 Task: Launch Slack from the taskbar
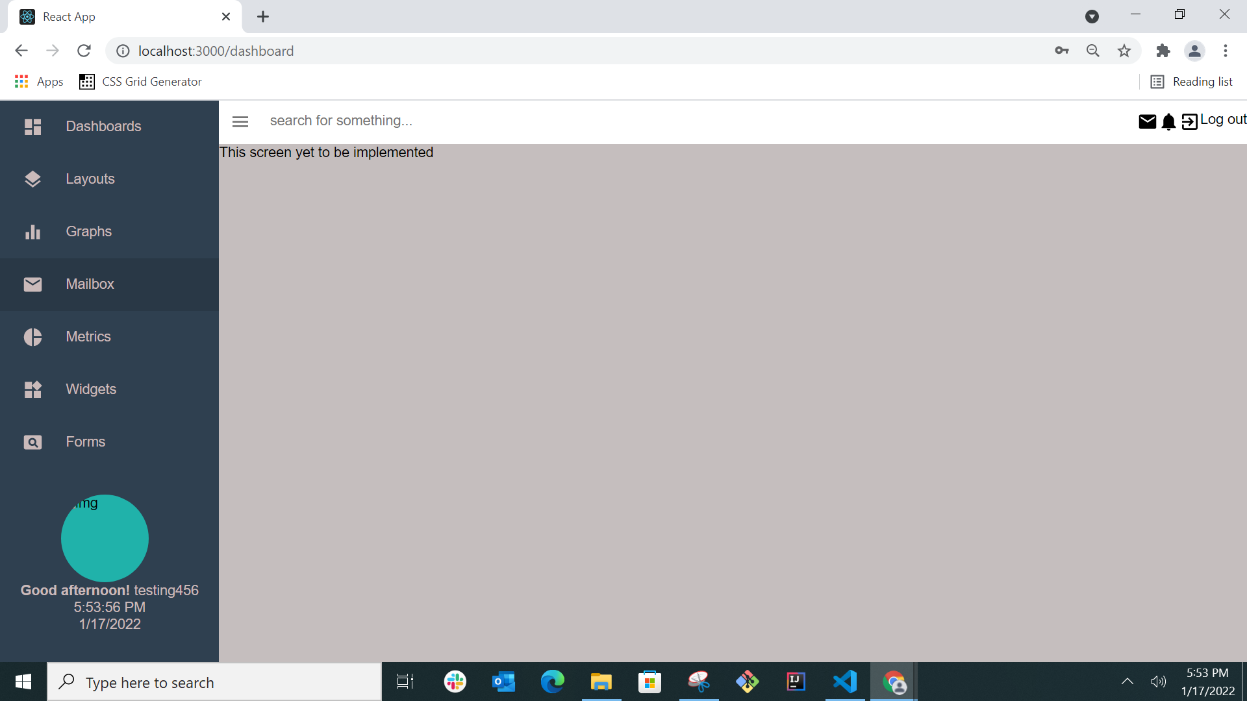point(455,682)
